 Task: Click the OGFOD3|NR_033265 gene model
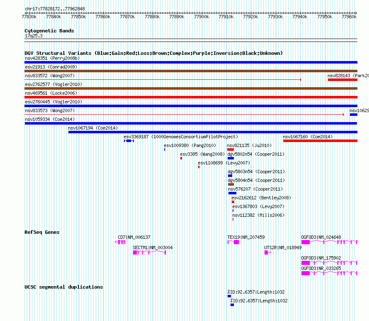329,273
